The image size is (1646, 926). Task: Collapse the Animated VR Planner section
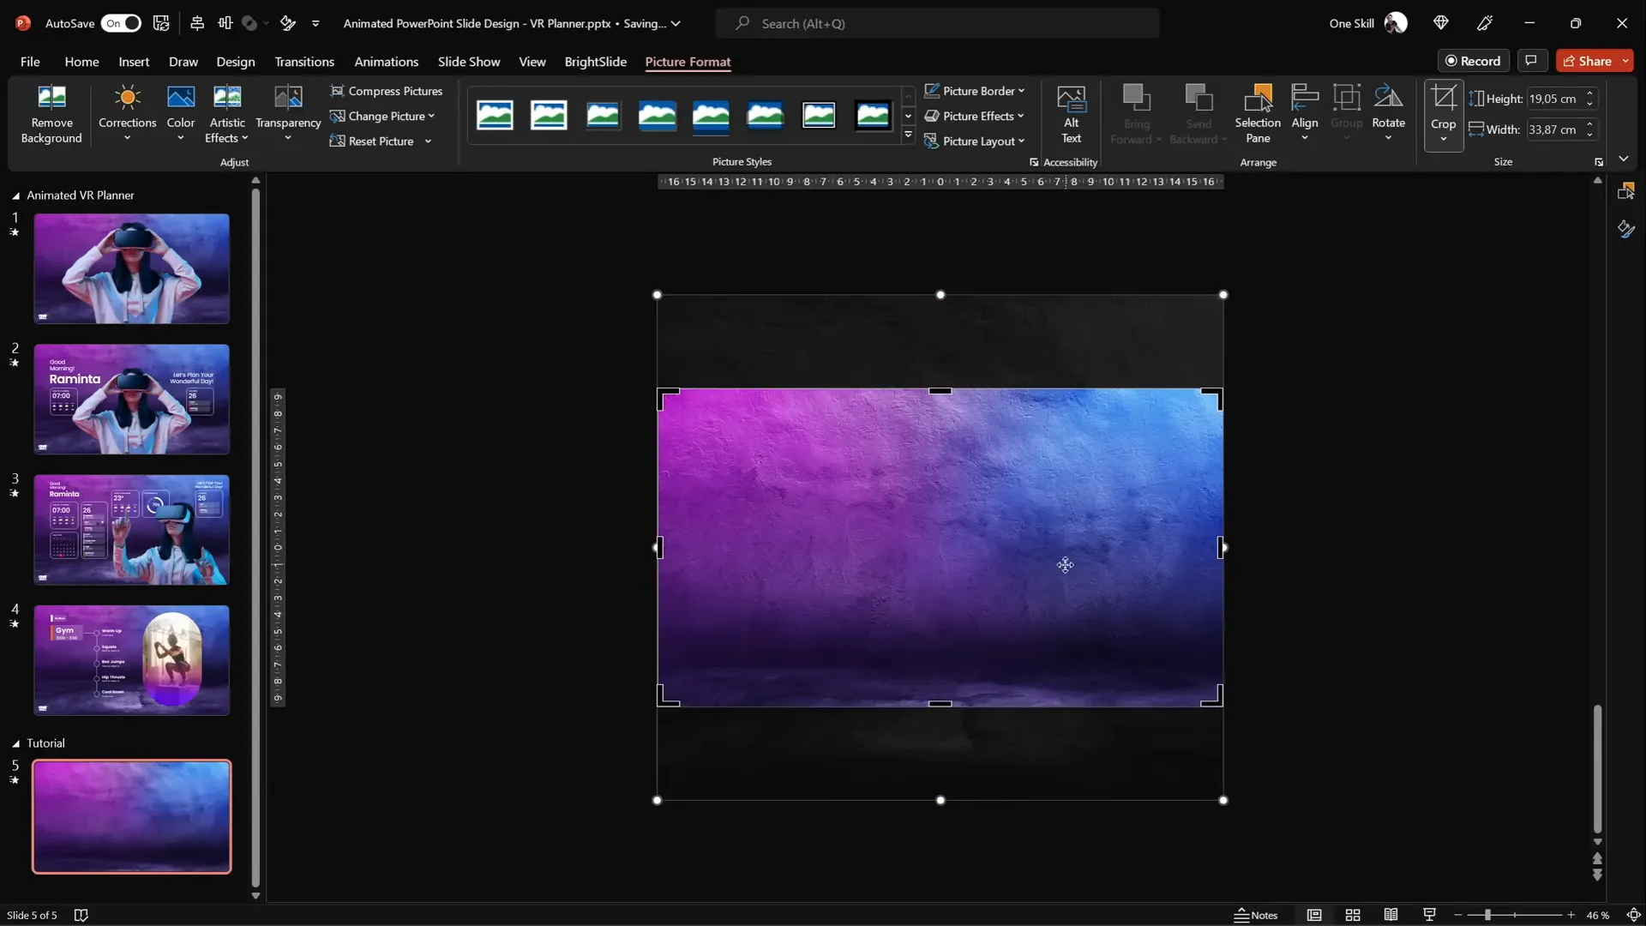coord(15,195)
